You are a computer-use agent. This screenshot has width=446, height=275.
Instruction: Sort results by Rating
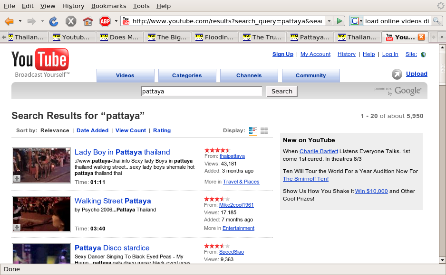pyautogui.click(x=162, y=130)
